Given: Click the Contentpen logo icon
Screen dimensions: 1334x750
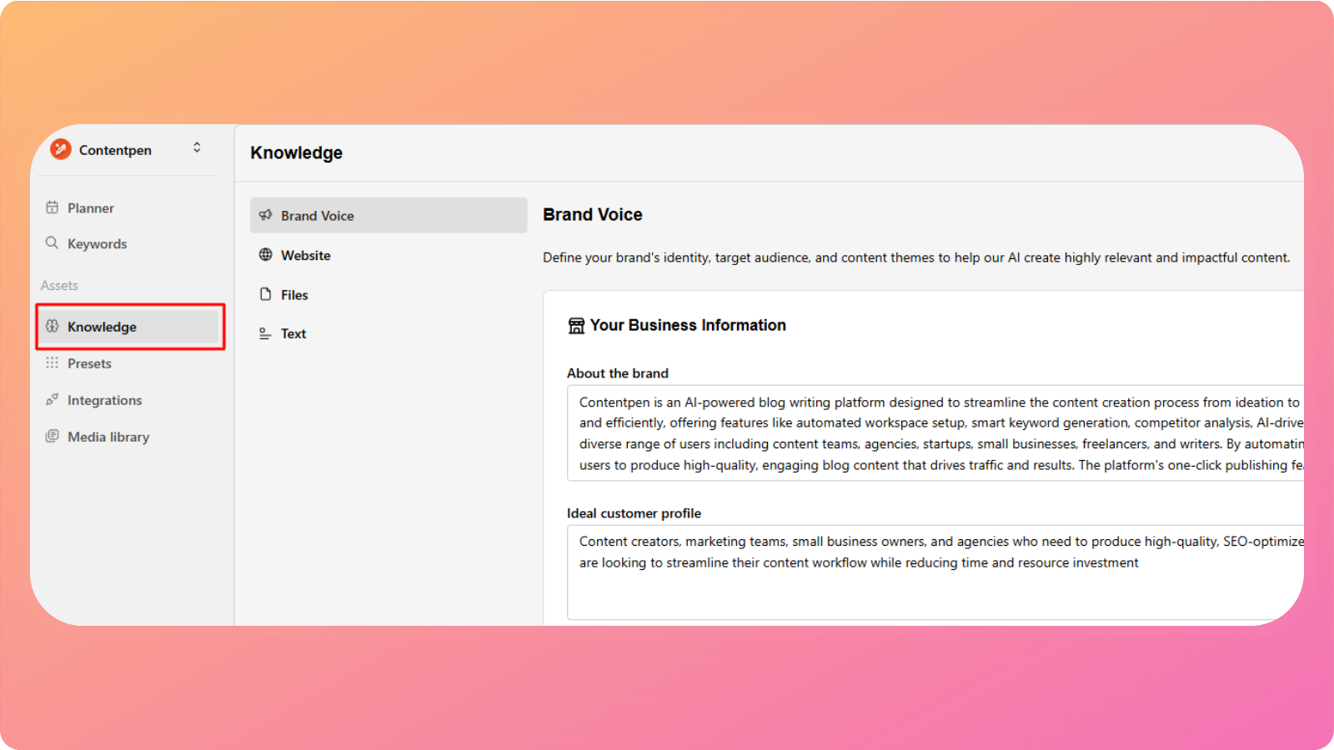Looking at the screenshot, I should tap(61, 149).
